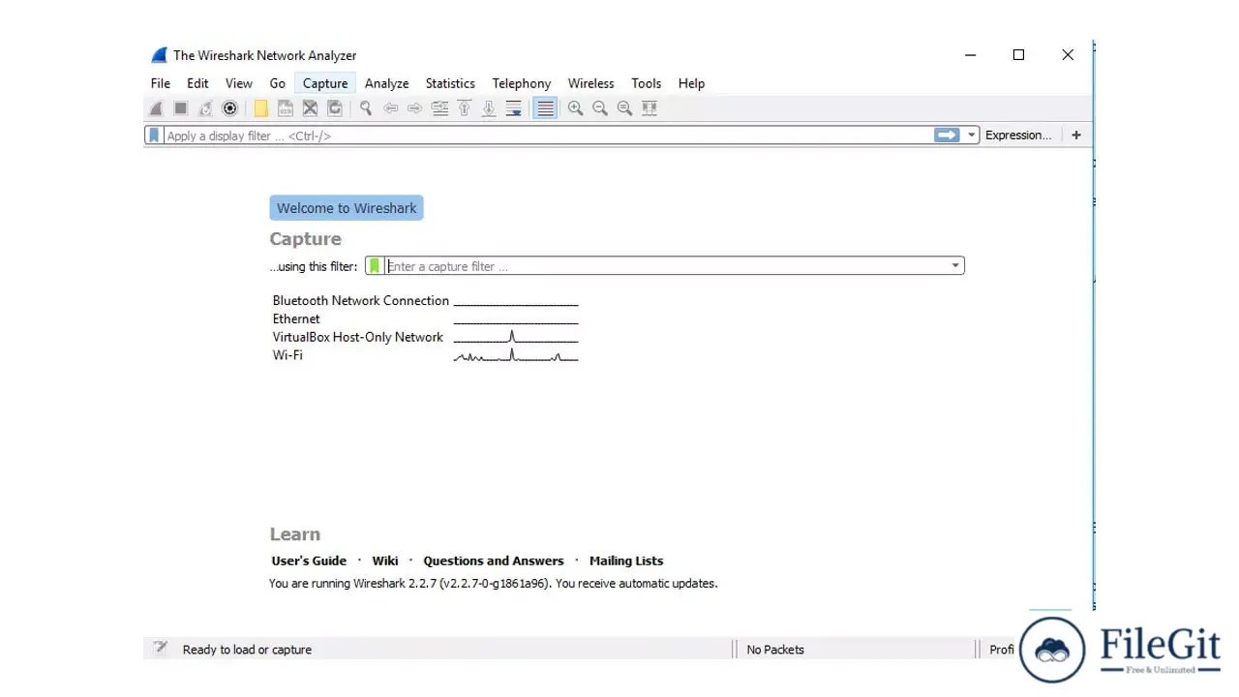Open the Help menu
This screenshot has height=697, width=1239.
(691, 83)
